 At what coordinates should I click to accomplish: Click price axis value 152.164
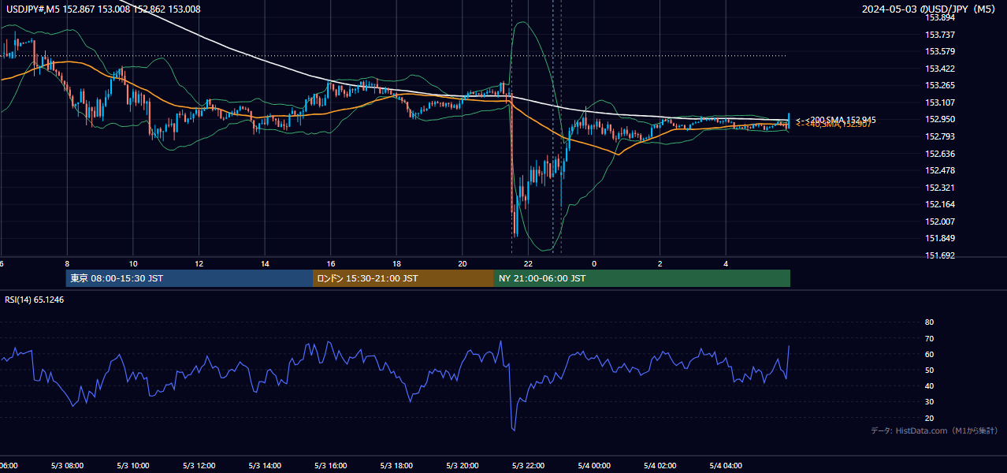click(939, 204)
